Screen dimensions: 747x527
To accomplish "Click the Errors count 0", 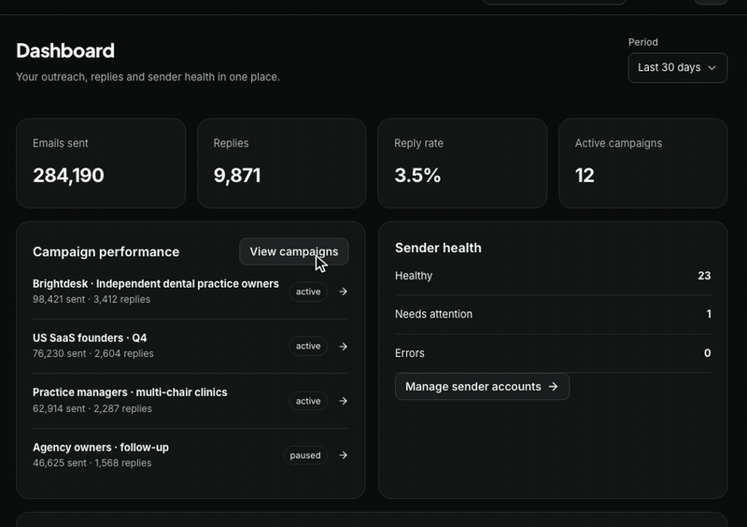I will [708, 353].
